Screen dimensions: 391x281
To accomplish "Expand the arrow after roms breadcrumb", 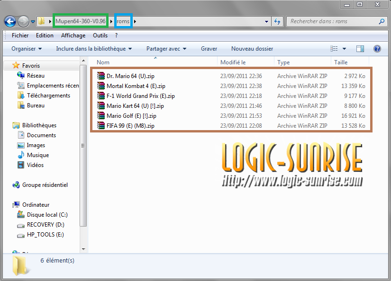I will point(135,21).
